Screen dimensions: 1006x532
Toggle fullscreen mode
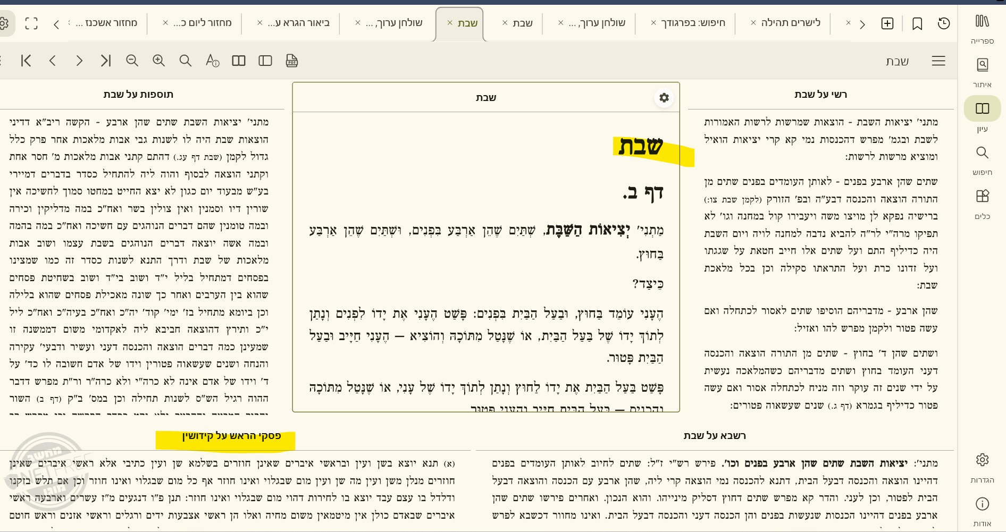[31, 23]
